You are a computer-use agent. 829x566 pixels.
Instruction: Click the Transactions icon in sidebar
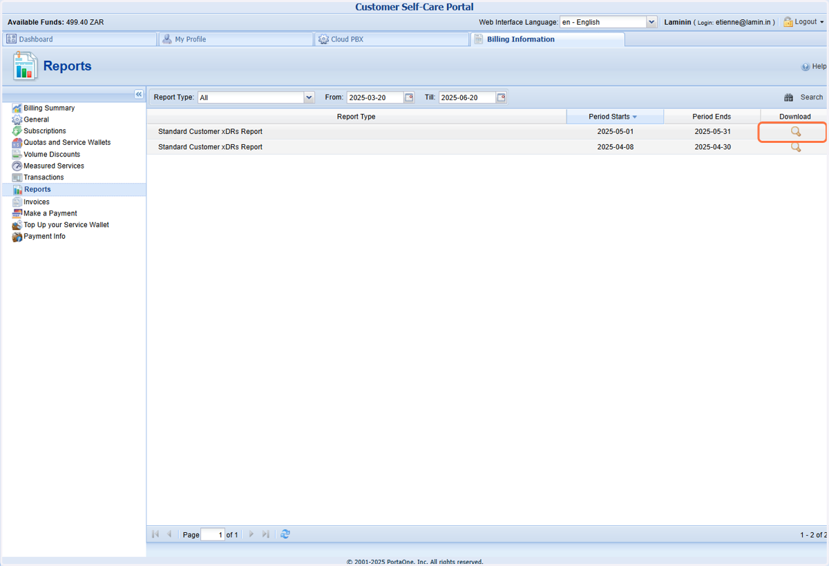click(x=17, y=177)
